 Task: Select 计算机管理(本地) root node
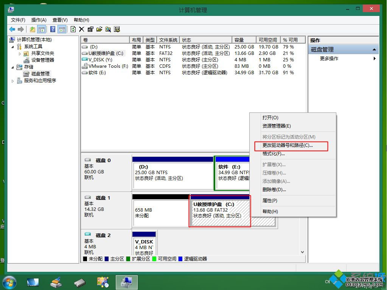pos(34,39)
